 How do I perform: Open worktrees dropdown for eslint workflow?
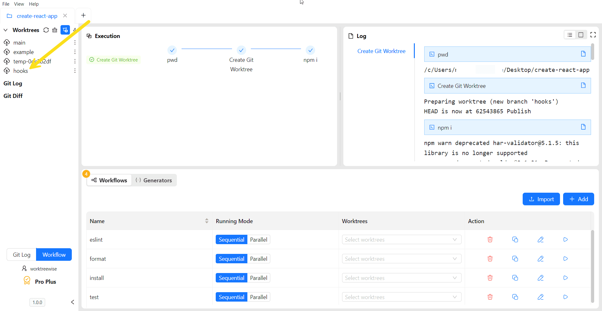click(x=401, y=239)
